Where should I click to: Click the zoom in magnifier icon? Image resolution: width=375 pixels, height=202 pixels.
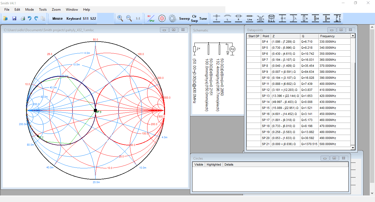tap(120, 18)
